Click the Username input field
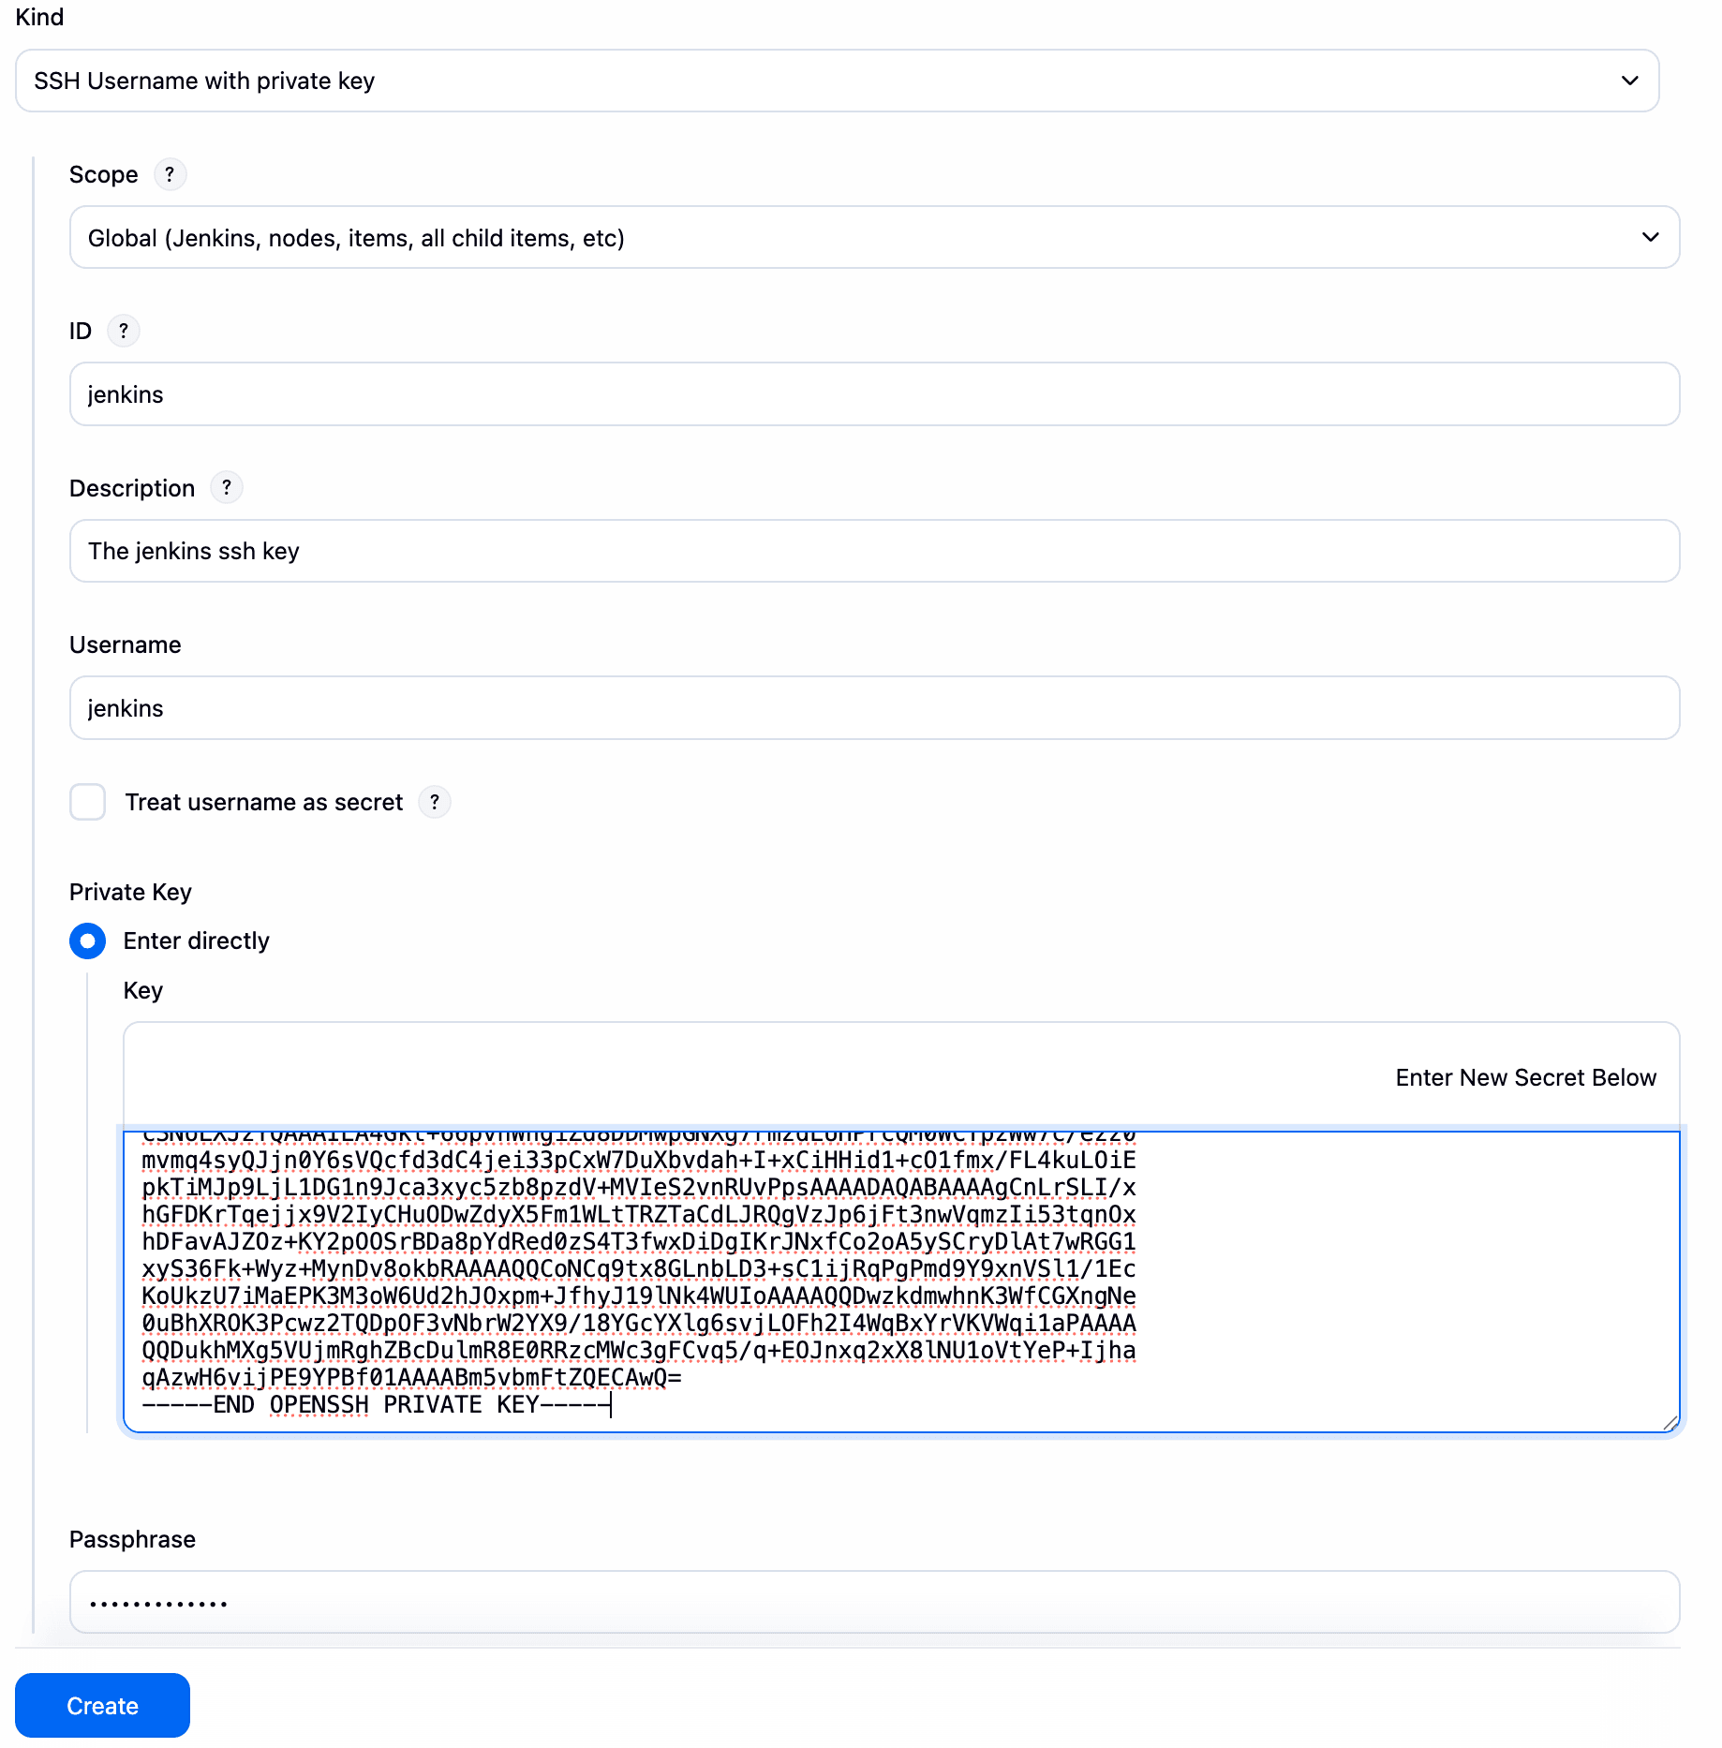Viewport: 1722px width, 1748px height. pyautogui.click(x=871, y=707)
